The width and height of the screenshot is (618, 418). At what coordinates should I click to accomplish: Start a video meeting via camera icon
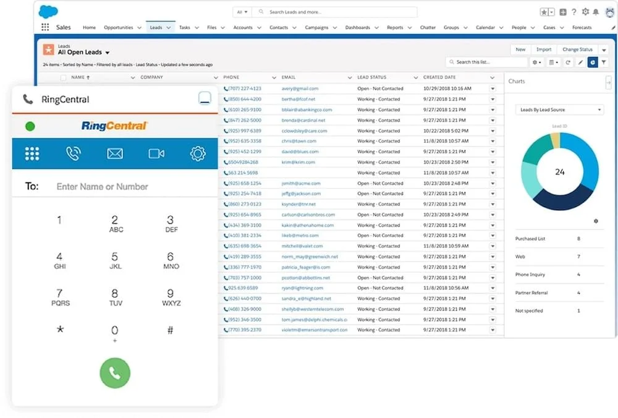(x=156, y=154)
